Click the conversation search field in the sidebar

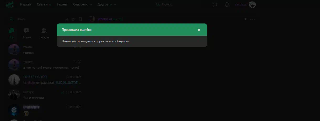(x=37, y=19)
